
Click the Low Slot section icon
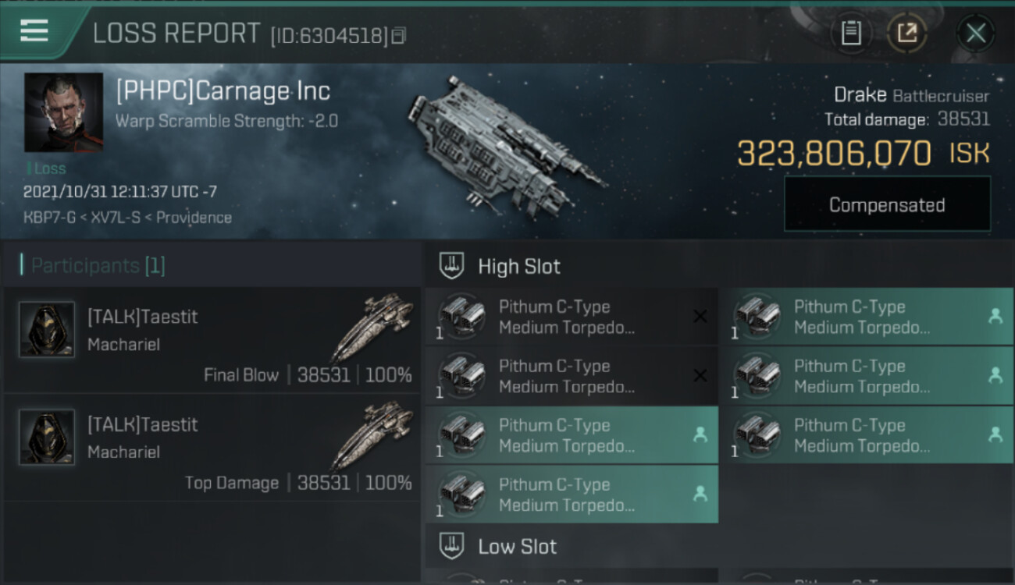click(x=451, y=546)
